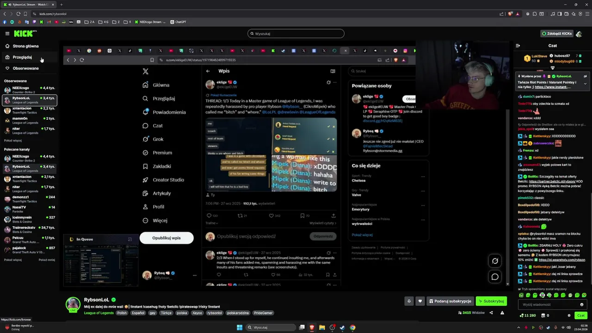Open the Kick hamburger sidebar menu
Image resolution: width=592 pixels, height=333 pixels.
pos(7,33)
